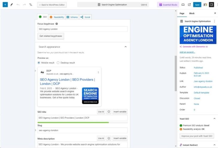The width and height of the screenshot is (218, 148).
Task: Click the Save button
Action: [197, 5]
